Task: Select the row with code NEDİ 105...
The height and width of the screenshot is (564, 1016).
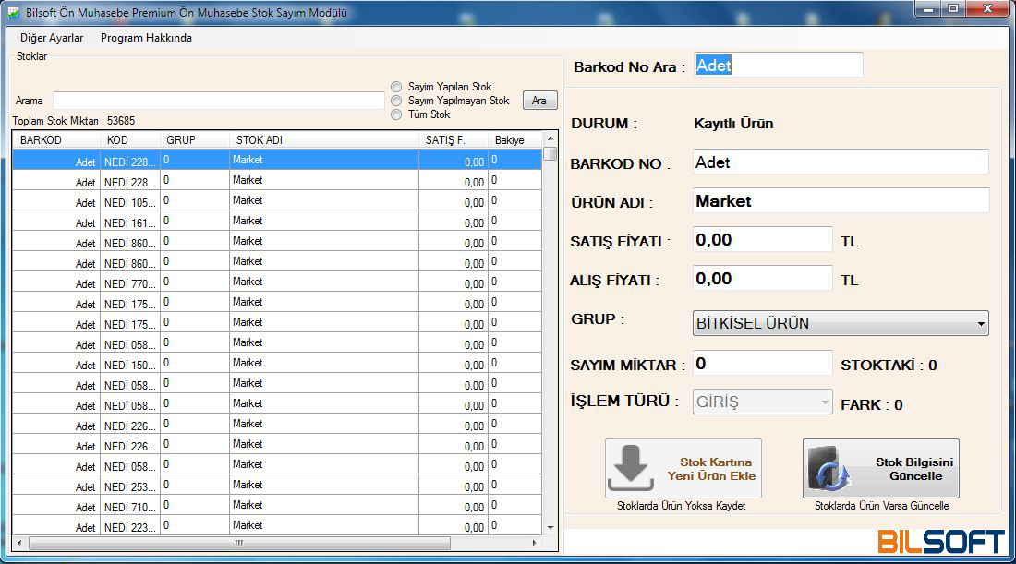Action: pos(277,200)
